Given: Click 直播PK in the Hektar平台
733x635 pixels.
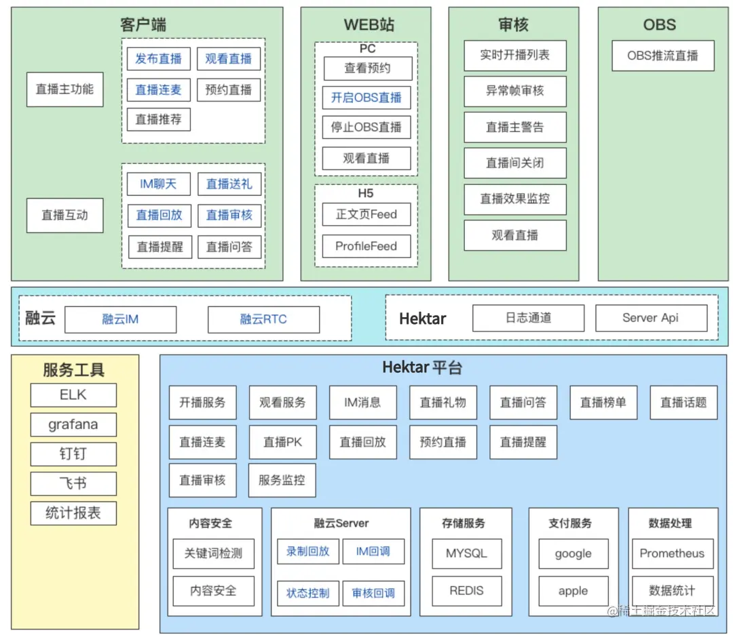Looking at the screenshot, I should tap(282, 442).
